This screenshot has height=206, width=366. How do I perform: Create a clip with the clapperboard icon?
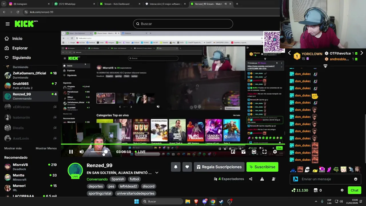[x=243, y=152]
